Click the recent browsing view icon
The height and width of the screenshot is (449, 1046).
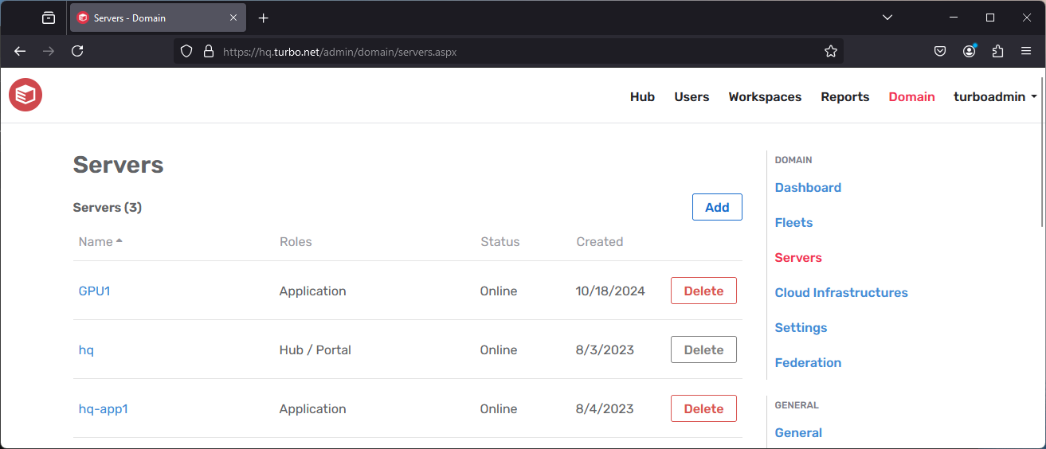[x=49, y=18]
